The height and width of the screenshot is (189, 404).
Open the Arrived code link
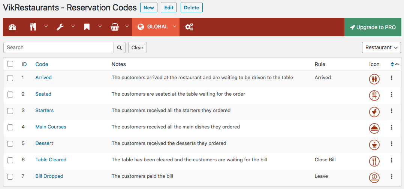tap(43, 77)
